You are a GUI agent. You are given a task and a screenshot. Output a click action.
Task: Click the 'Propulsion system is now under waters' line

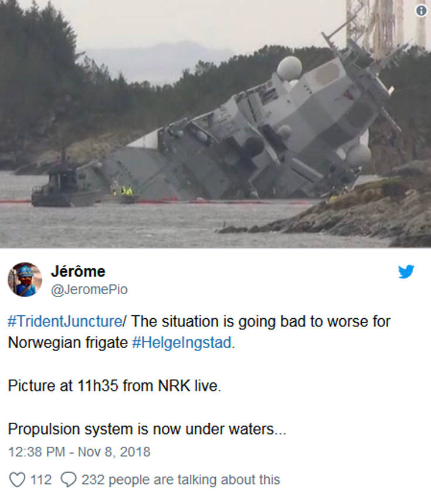pos(147,429)
